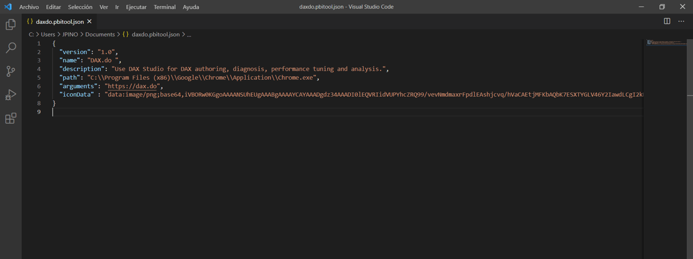The height and width of the screenshot is (259, 693).
Task: Open the Source Control view
Action: click(x=10, y=71)
